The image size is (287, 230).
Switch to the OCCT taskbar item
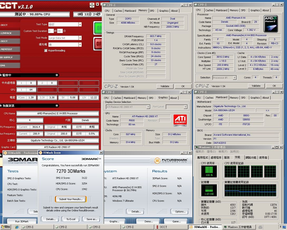click(171, 227)
